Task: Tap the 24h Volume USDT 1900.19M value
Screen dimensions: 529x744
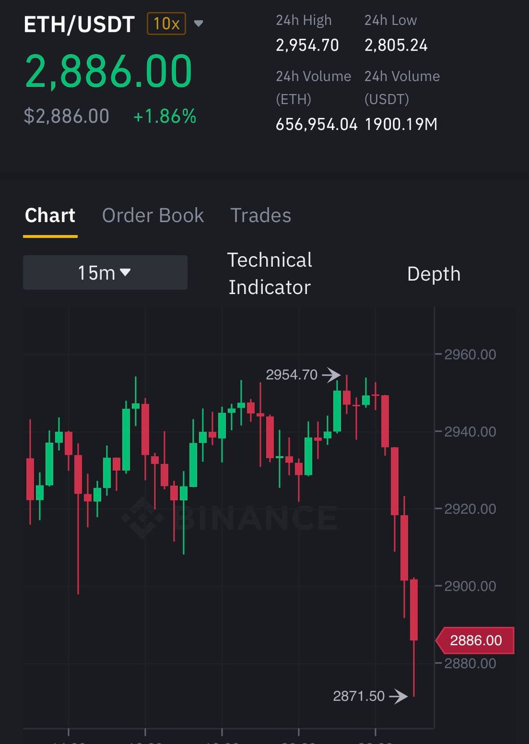Action: [x=401, y=124]
